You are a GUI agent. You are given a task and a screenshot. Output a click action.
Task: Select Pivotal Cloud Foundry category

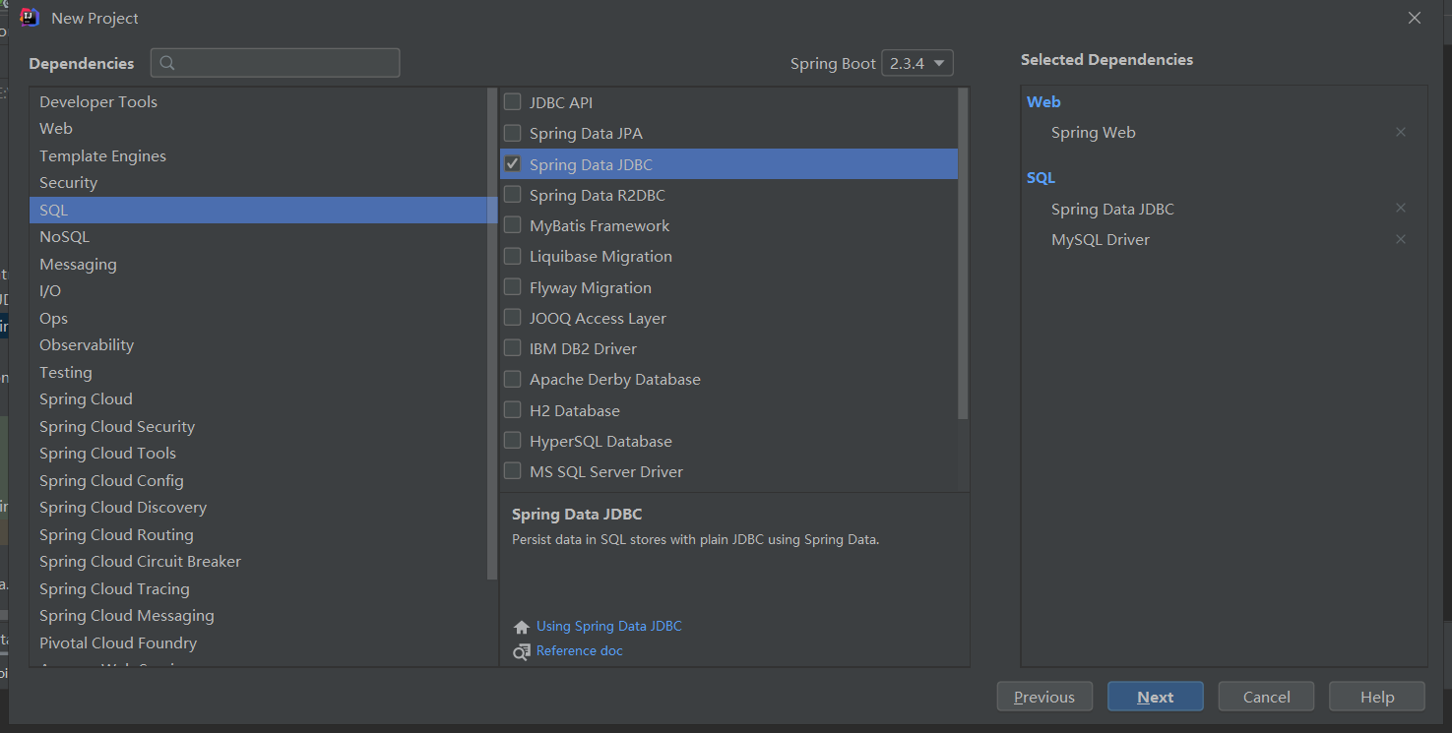click(x=258, y=642)
